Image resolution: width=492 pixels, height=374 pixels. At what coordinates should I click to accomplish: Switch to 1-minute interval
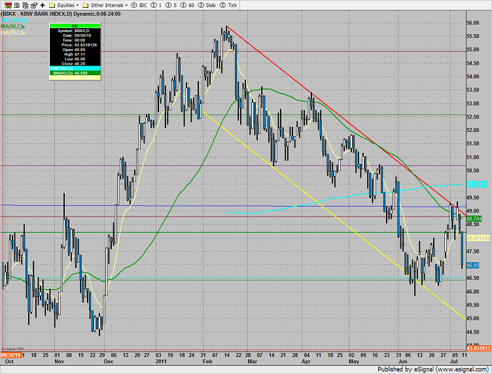[x=160, y=5]
